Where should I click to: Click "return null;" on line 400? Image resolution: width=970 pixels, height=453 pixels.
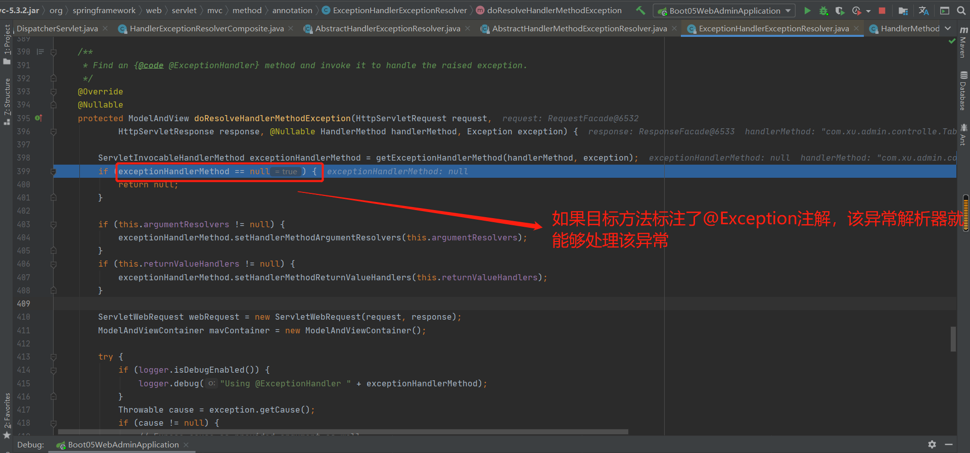(x=148, y=185)
